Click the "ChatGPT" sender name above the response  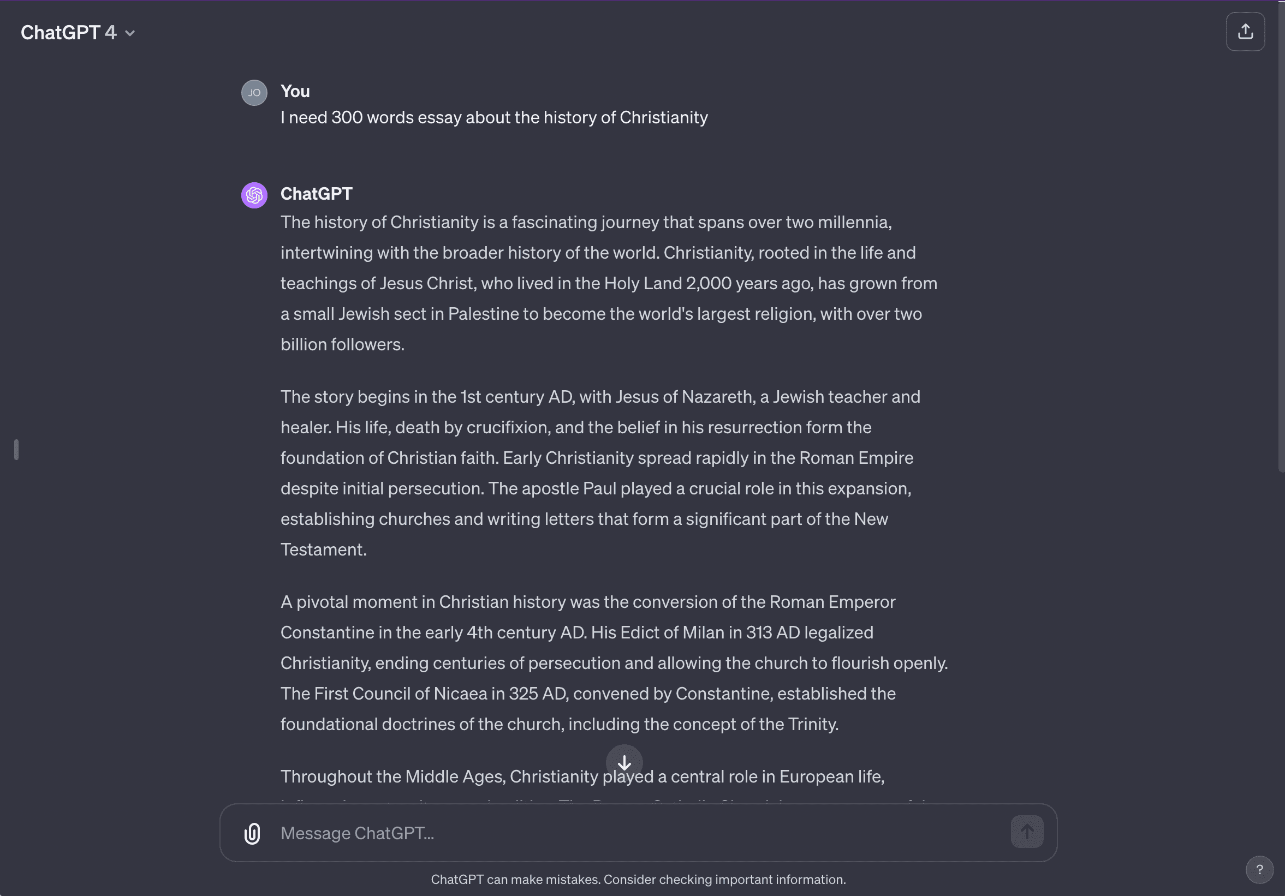point(316,194)
